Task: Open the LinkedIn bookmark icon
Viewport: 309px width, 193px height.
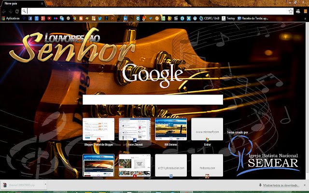Action: pos(126,18)
